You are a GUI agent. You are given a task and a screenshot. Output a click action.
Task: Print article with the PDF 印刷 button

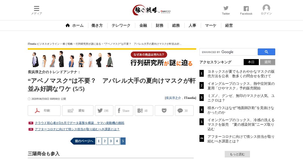click(44, 111)
